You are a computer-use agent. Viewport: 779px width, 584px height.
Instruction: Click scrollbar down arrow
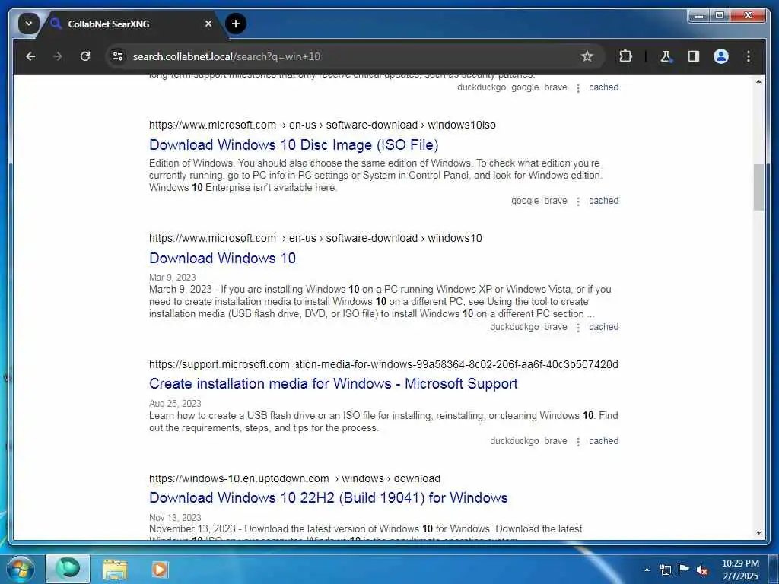(758, 533)
